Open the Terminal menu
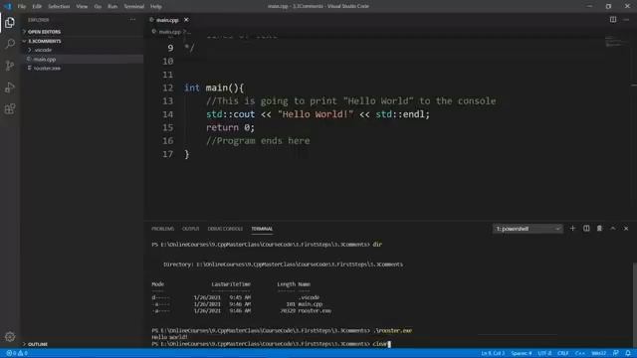 133,7
